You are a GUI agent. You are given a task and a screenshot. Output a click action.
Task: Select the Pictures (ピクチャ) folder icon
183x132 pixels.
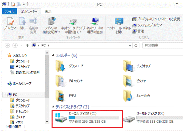point(128,81)
